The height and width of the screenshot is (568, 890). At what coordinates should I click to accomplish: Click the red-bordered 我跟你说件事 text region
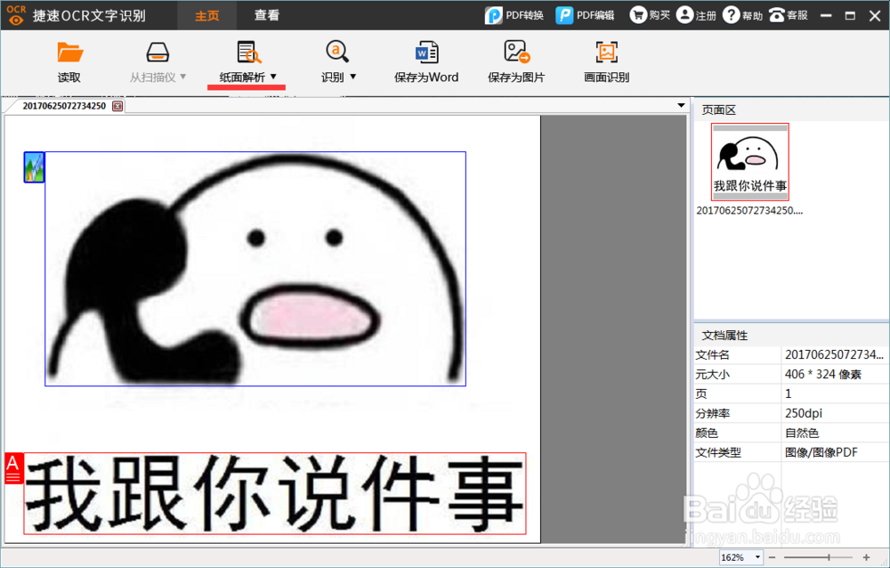click(275, 493)
